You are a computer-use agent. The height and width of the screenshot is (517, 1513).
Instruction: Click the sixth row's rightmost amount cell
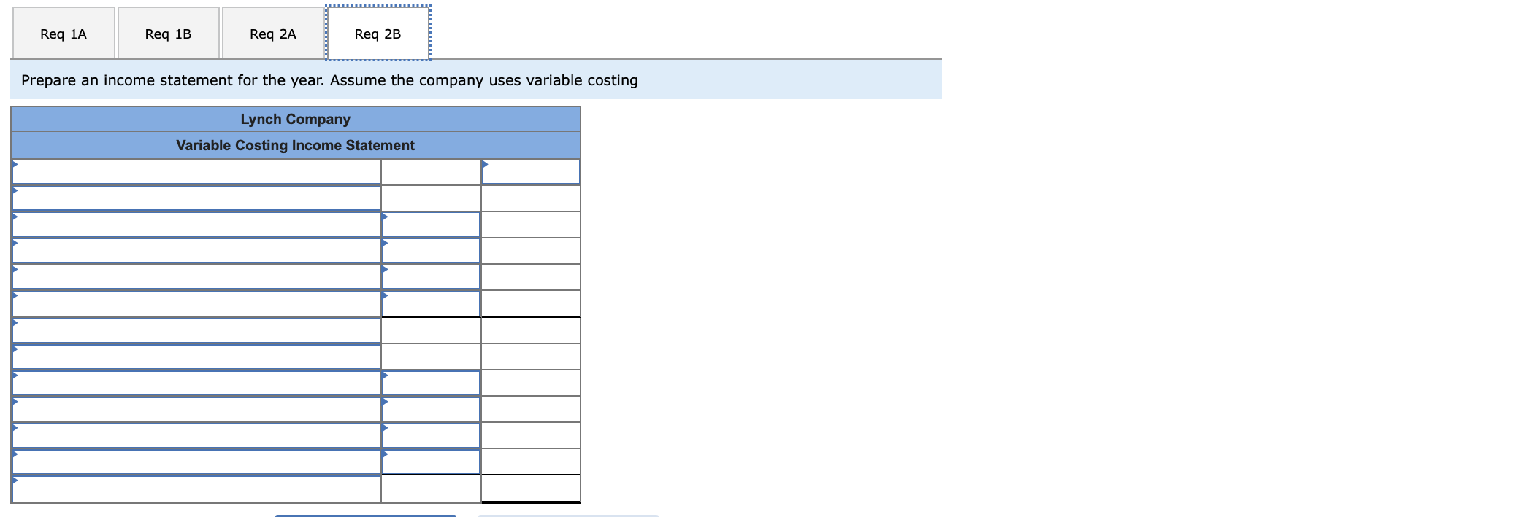click(x=531, y=303)
